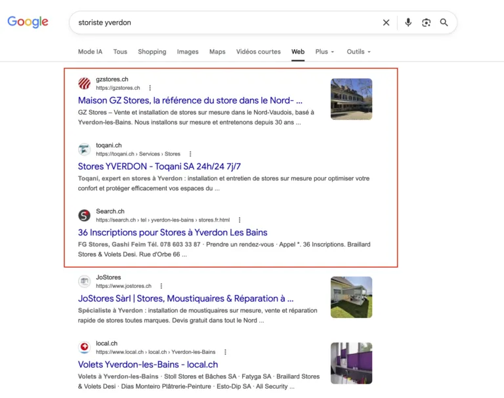504x398 pixels.
Task: Click the snippet starting "FG Stores, Gashi Feim"
Action: point(224,249)
